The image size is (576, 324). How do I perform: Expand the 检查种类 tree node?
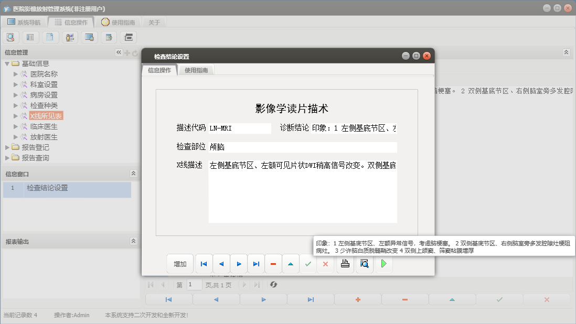(16, 105)
